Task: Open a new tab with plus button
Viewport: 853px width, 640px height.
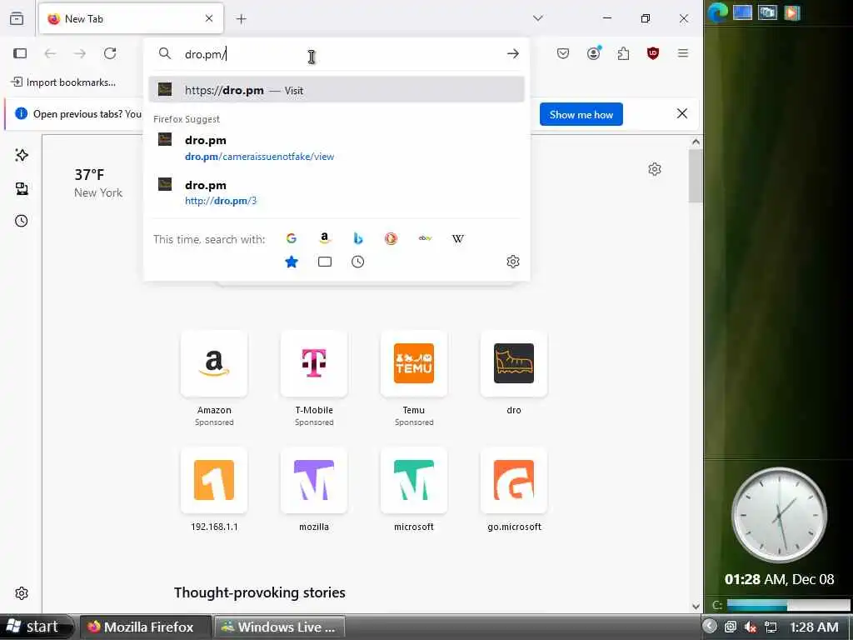Action: [242, 19]
